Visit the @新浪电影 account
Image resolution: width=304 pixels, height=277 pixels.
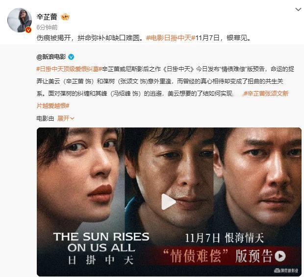[x=51, y=56]
